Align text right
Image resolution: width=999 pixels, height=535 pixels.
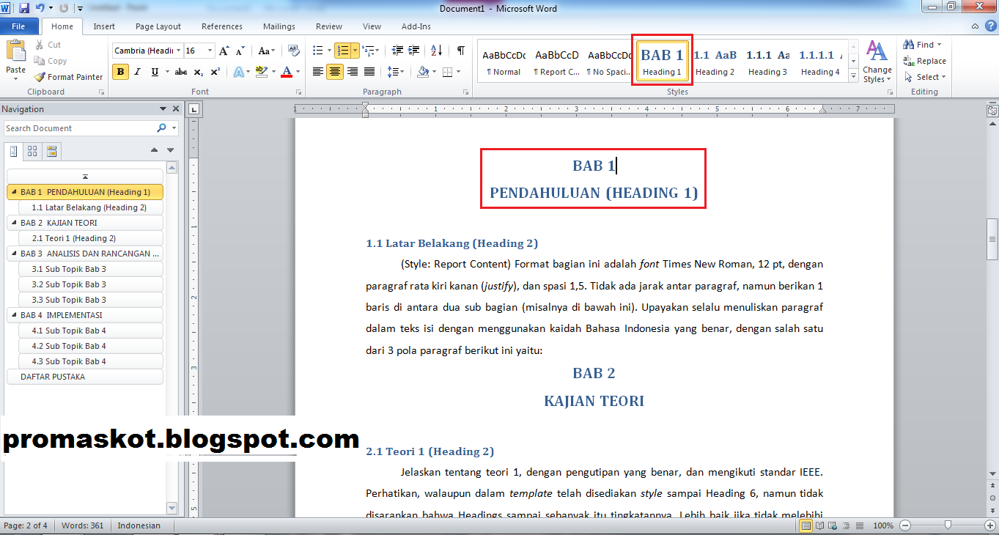click(353, 72)
